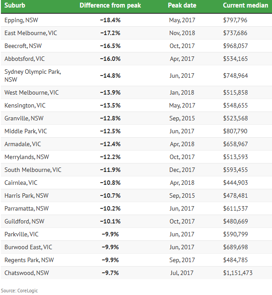Image resolution: width=272 pixels, height=295 pixels.
Task: Click the Peak date column header
Action: [x=182, y=5]
